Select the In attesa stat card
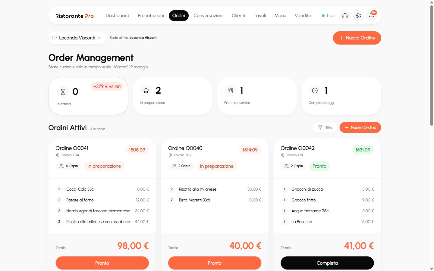Image resolution: width=434 pixels, height=271 pixels. point(88,96)
